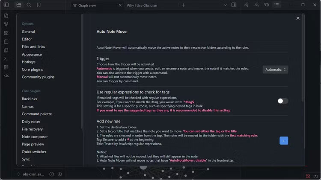321x180 pixels.
Task: Open the search magnifier icon
Action: (29, 5)
